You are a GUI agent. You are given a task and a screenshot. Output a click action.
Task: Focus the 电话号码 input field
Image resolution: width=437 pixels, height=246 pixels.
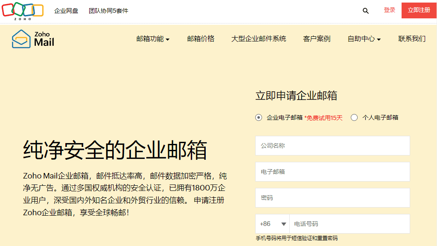click(x=350, y=224)
